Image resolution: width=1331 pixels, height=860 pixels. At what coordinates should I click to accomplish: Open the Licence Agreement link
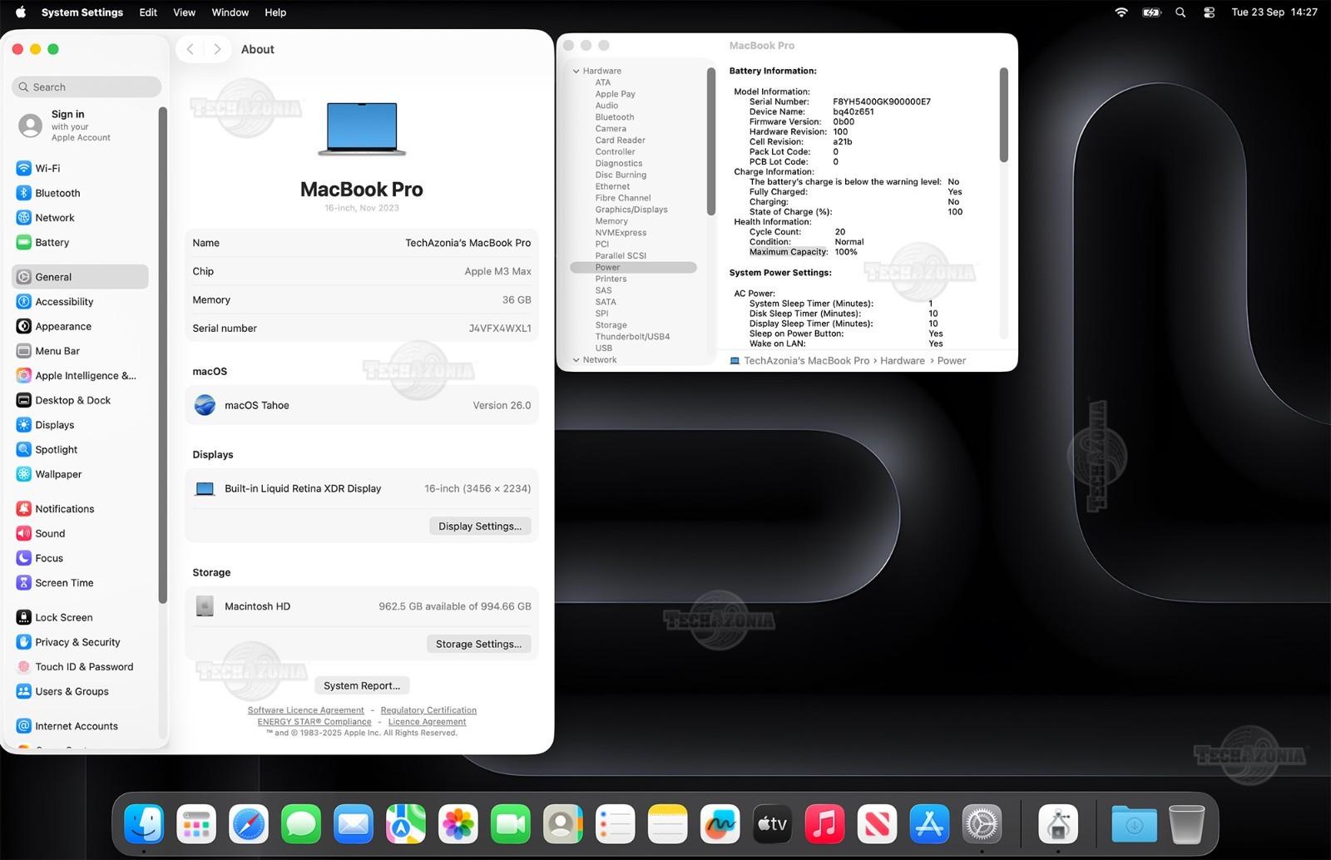coord(427,722)
